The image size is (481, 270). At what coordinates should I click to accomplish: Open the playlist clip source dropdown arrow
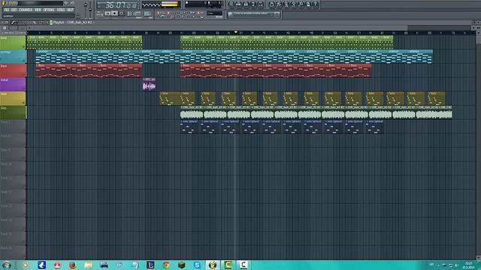(x=93, y=22)
